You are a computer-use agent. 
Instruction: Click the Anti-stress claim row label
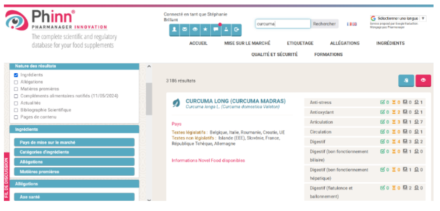coord(321,102)
